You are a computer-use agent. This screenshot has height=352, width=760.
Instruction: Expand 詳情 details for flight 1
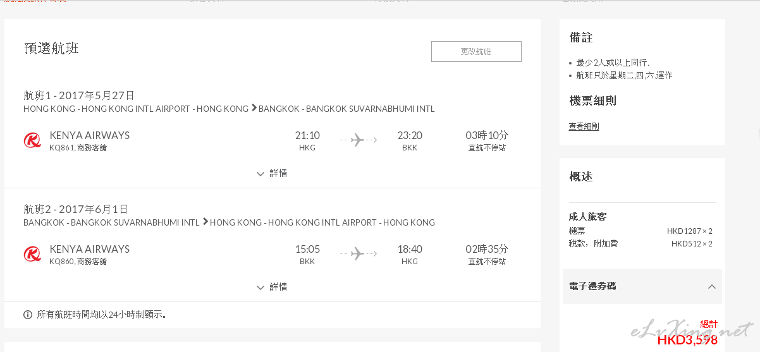coord(272,173)
